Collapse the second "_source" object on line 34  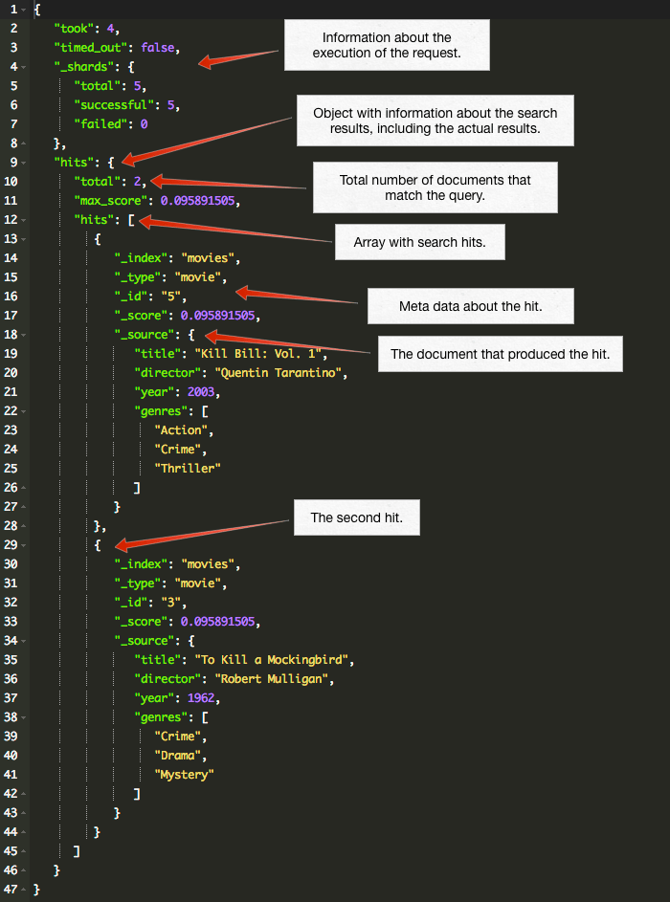click(x=24, y=641)
